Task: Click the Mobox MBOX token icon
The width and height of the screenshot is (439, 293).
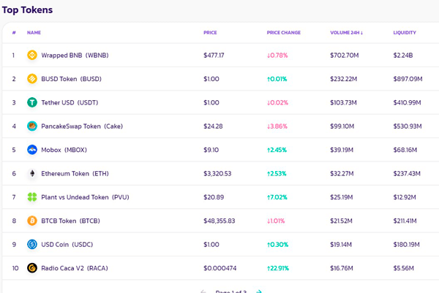Action: [x=32, y=150]
